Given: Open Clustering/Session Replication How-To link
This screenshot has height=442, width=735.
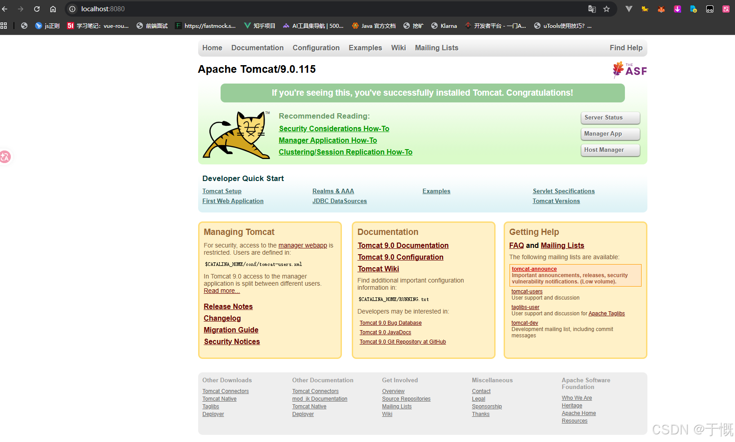Looking at the screenshot, I should (x=345, y=152).
